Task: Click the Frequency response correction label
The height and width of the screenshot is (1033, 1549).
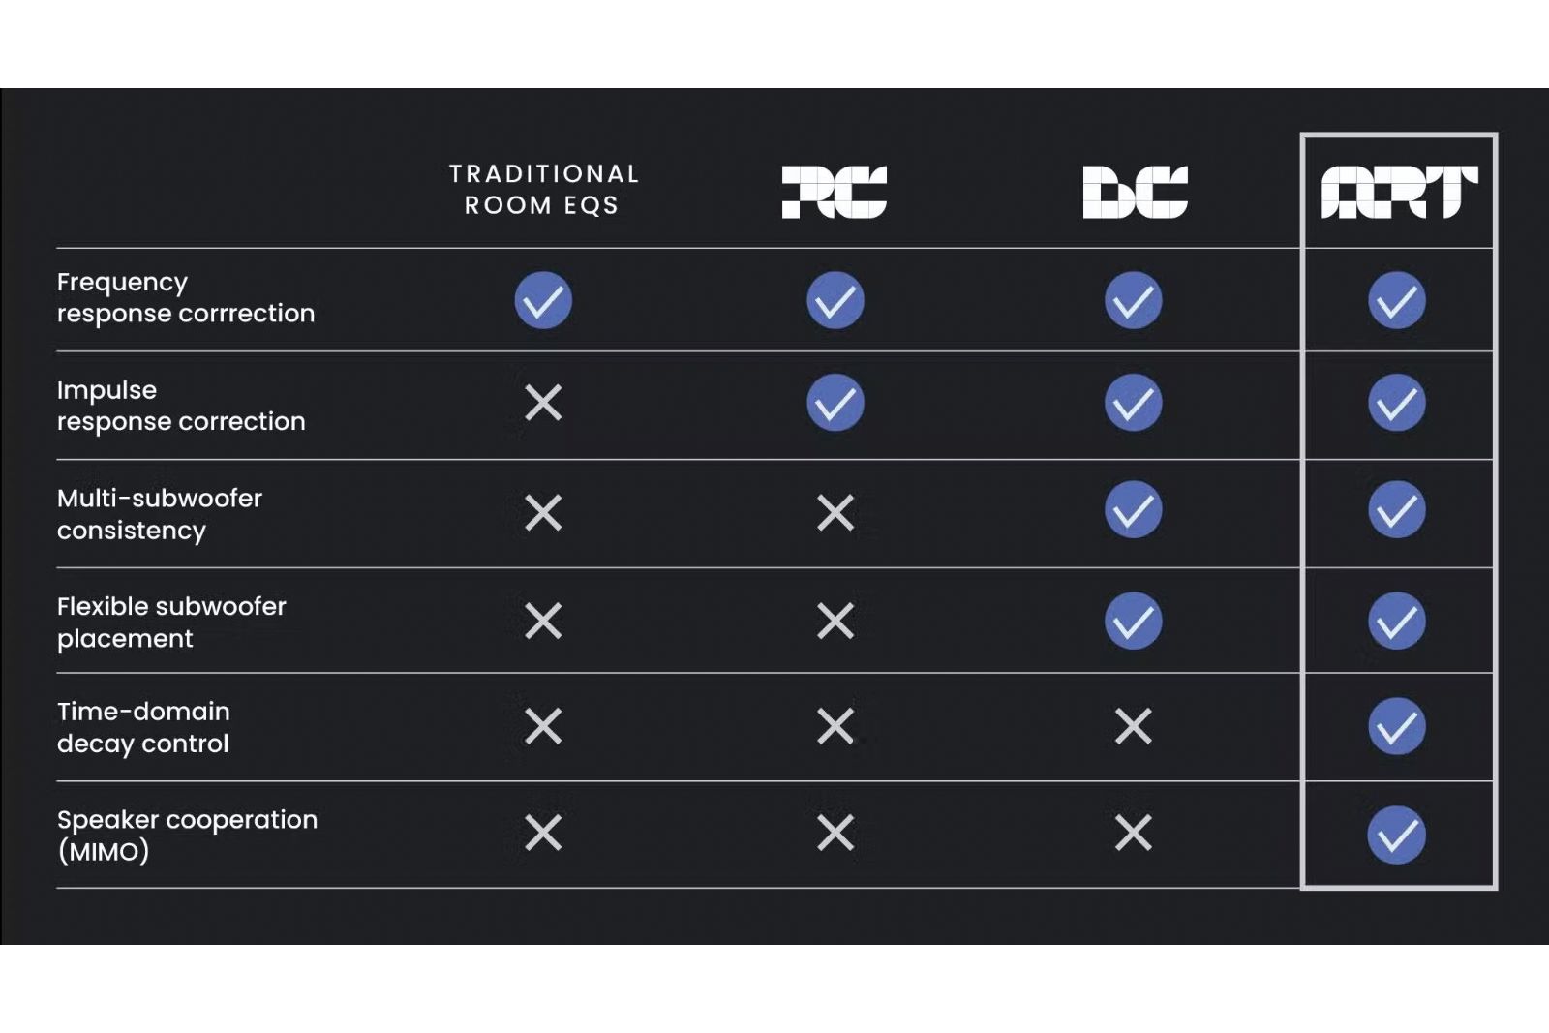Action: pos(185,298)
